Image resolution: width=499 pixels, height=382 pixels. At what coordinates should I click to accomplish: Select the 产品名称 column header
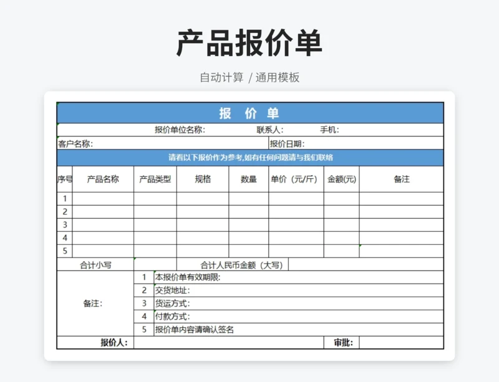pos(103,179)
